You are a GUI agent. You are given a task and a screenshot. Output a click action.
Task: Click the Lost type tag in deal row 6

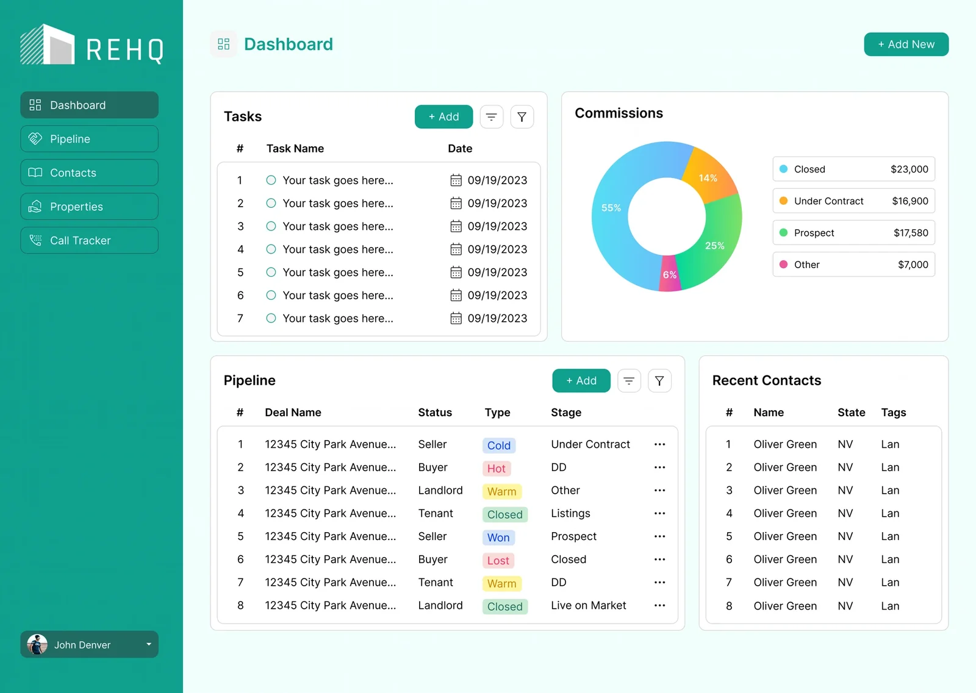click(498, 561)
